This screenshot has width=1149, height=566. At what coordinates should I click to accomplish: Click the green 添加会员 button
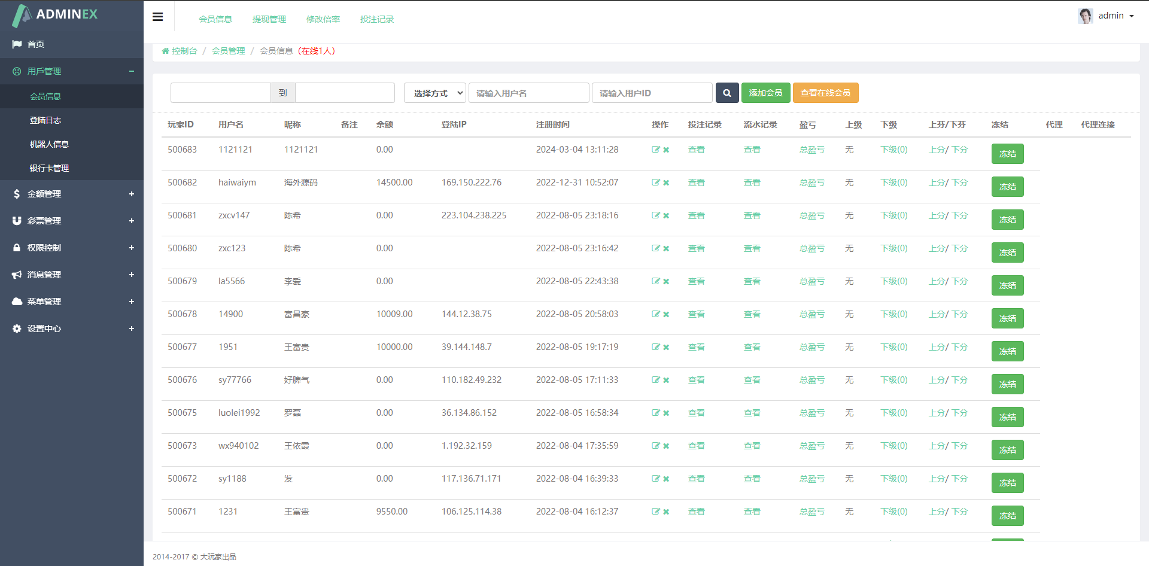point(765,93)
